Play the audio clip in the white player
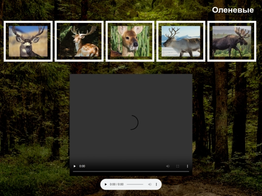Viewport: 262px width, 196px height. [105, 184]
